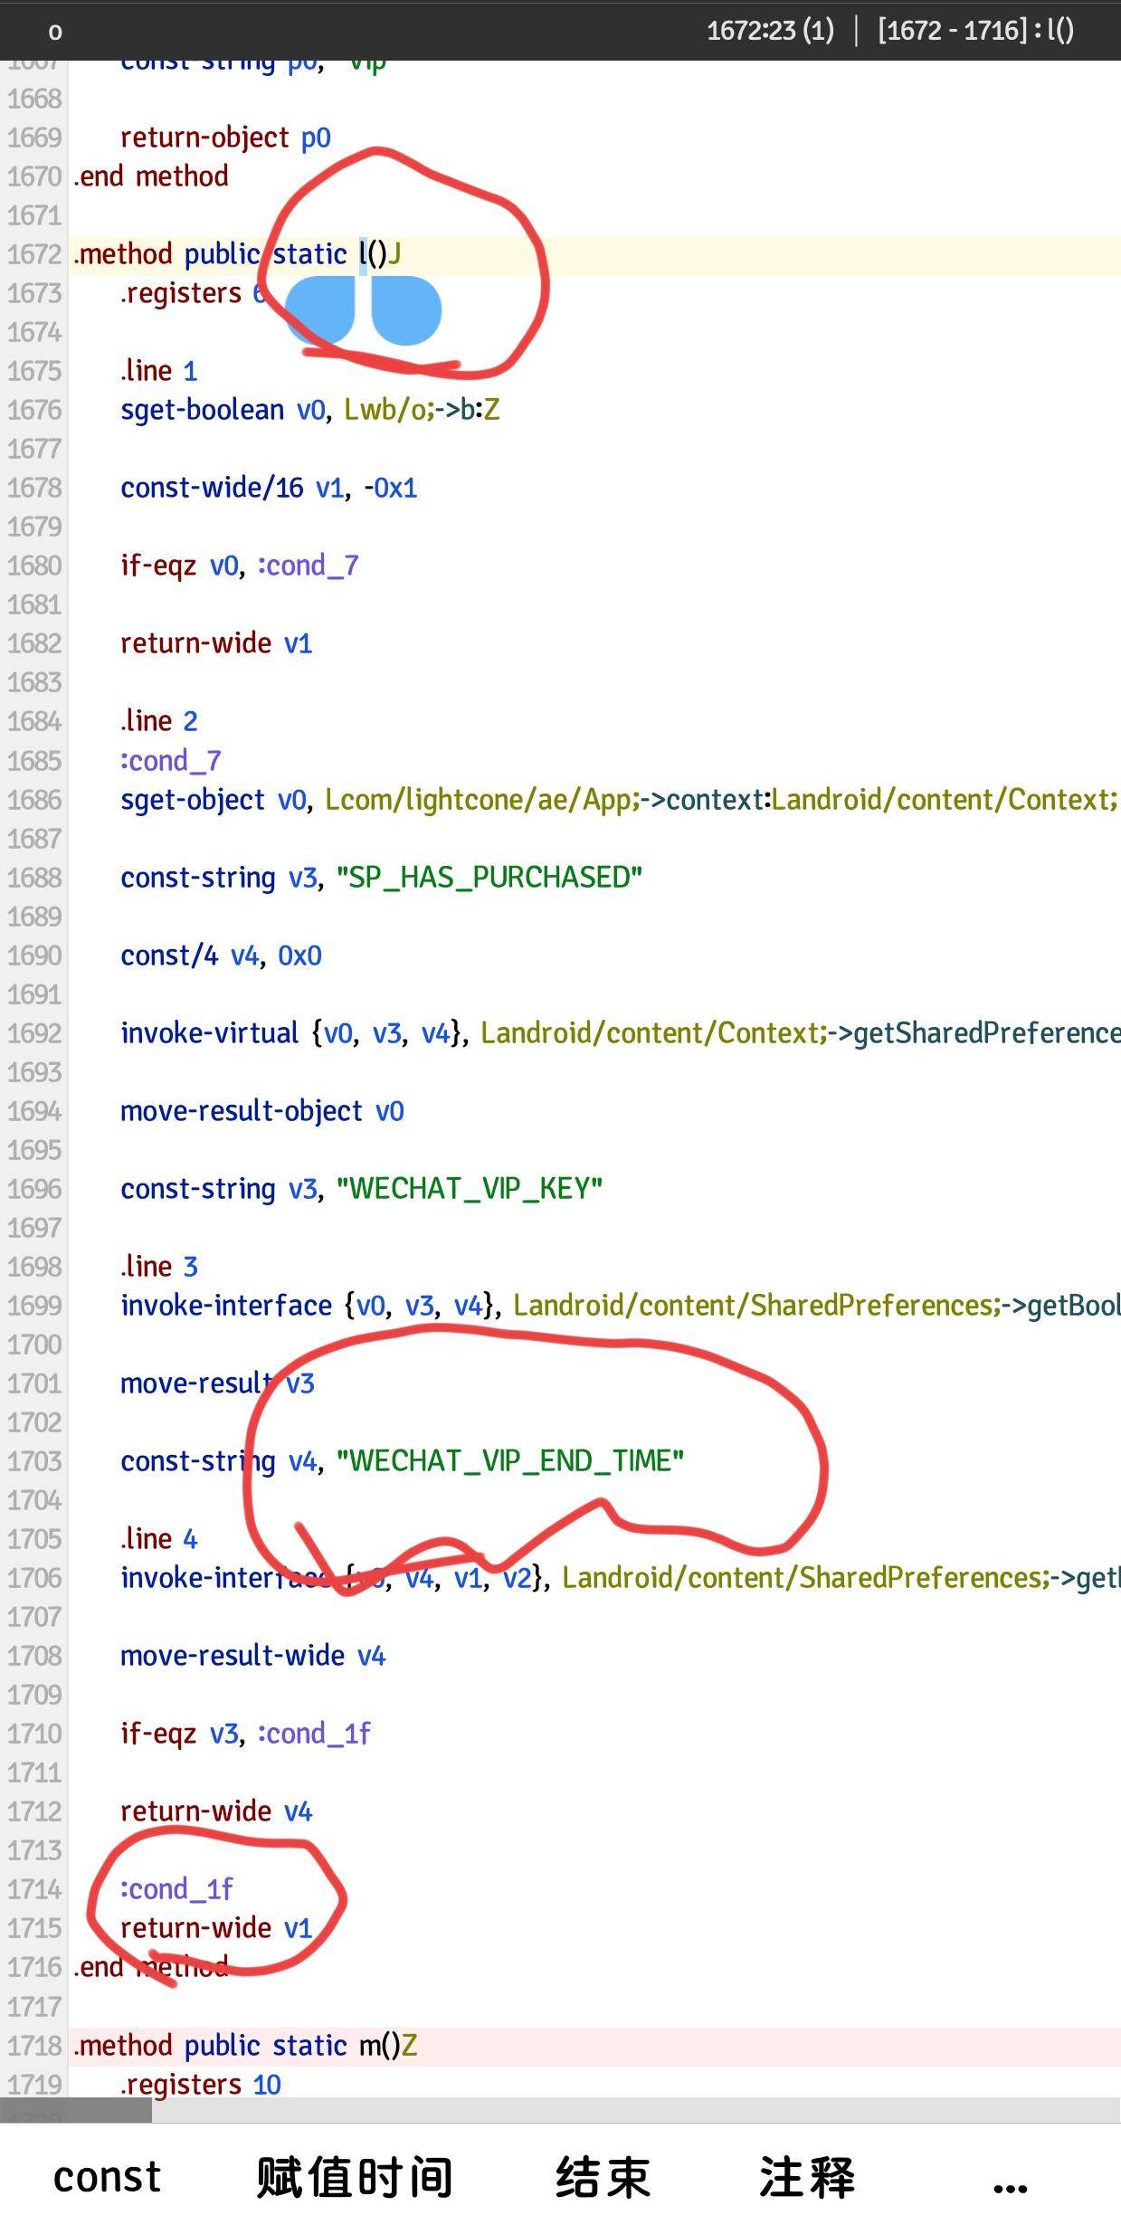The height and width of the screenshot is (2234, 1121).
Task: Click the .line 1 directive
Action: (x=158, y=371)
